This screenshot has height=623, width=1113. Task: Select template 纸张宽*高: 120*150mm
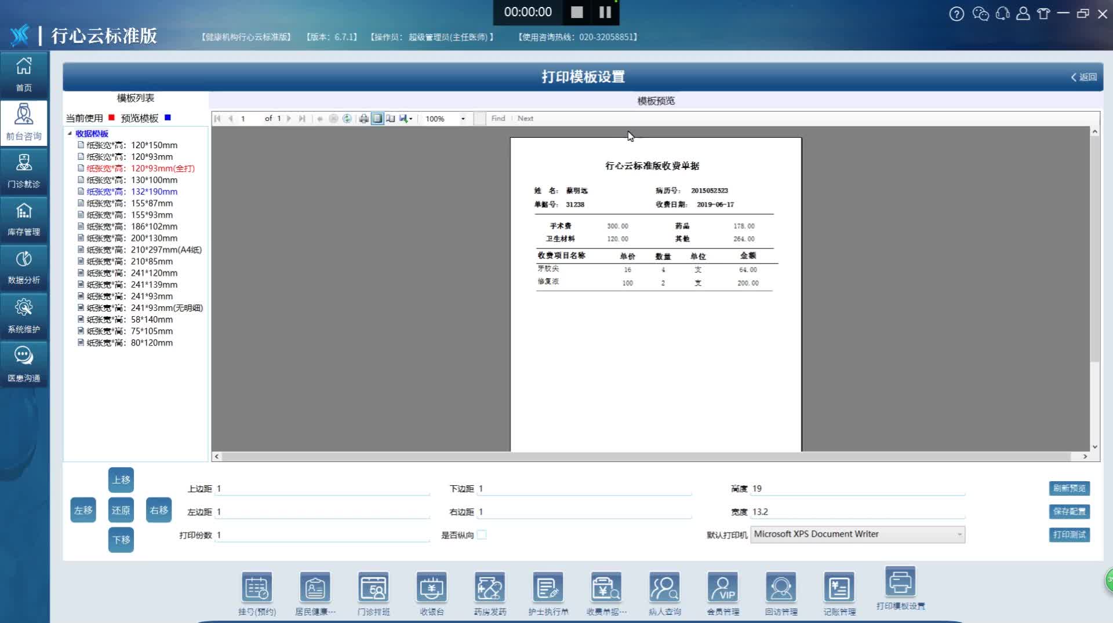click(132, 145)
